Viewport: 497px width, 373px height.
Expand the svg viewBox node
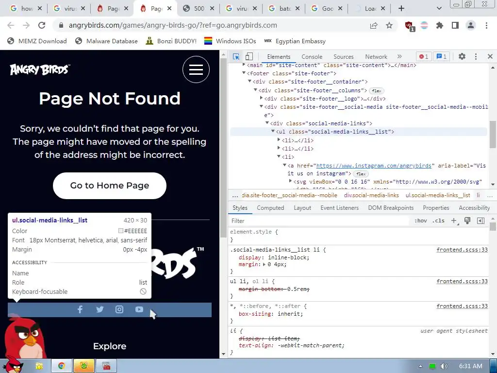point(290,181)
